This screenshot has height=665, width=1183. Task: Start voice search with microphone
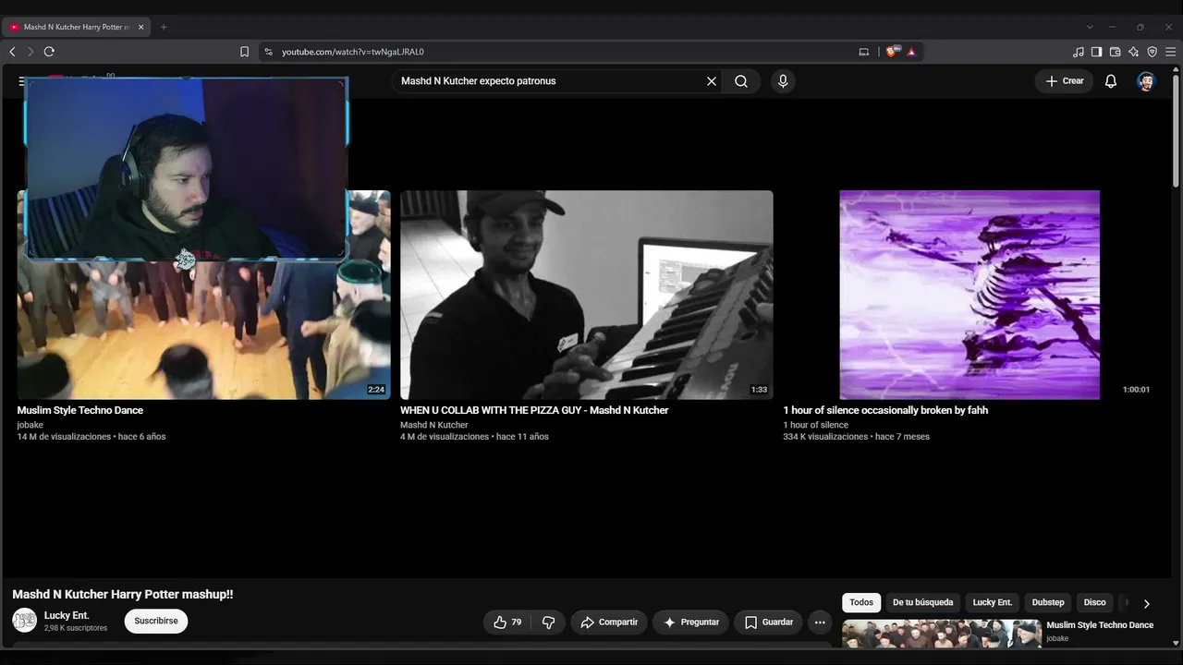point(783,81)
